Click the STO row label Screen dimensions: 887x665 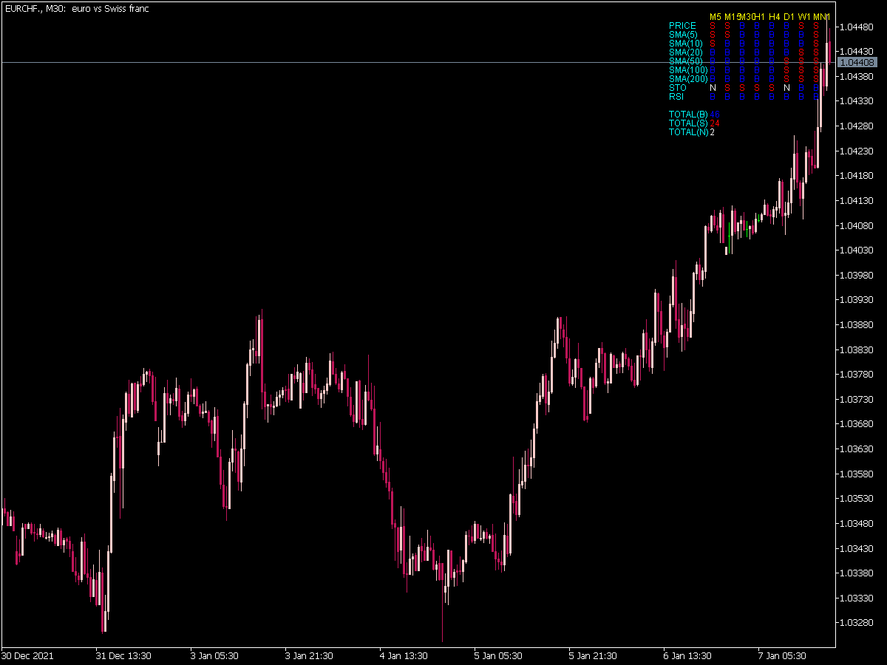click(x=677, y=88)
